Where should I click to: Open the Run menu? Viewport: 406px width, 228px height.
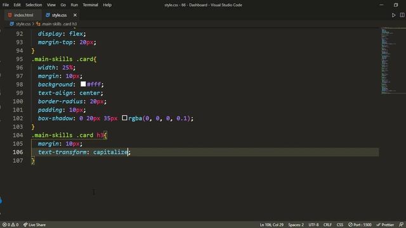point(74,5)
